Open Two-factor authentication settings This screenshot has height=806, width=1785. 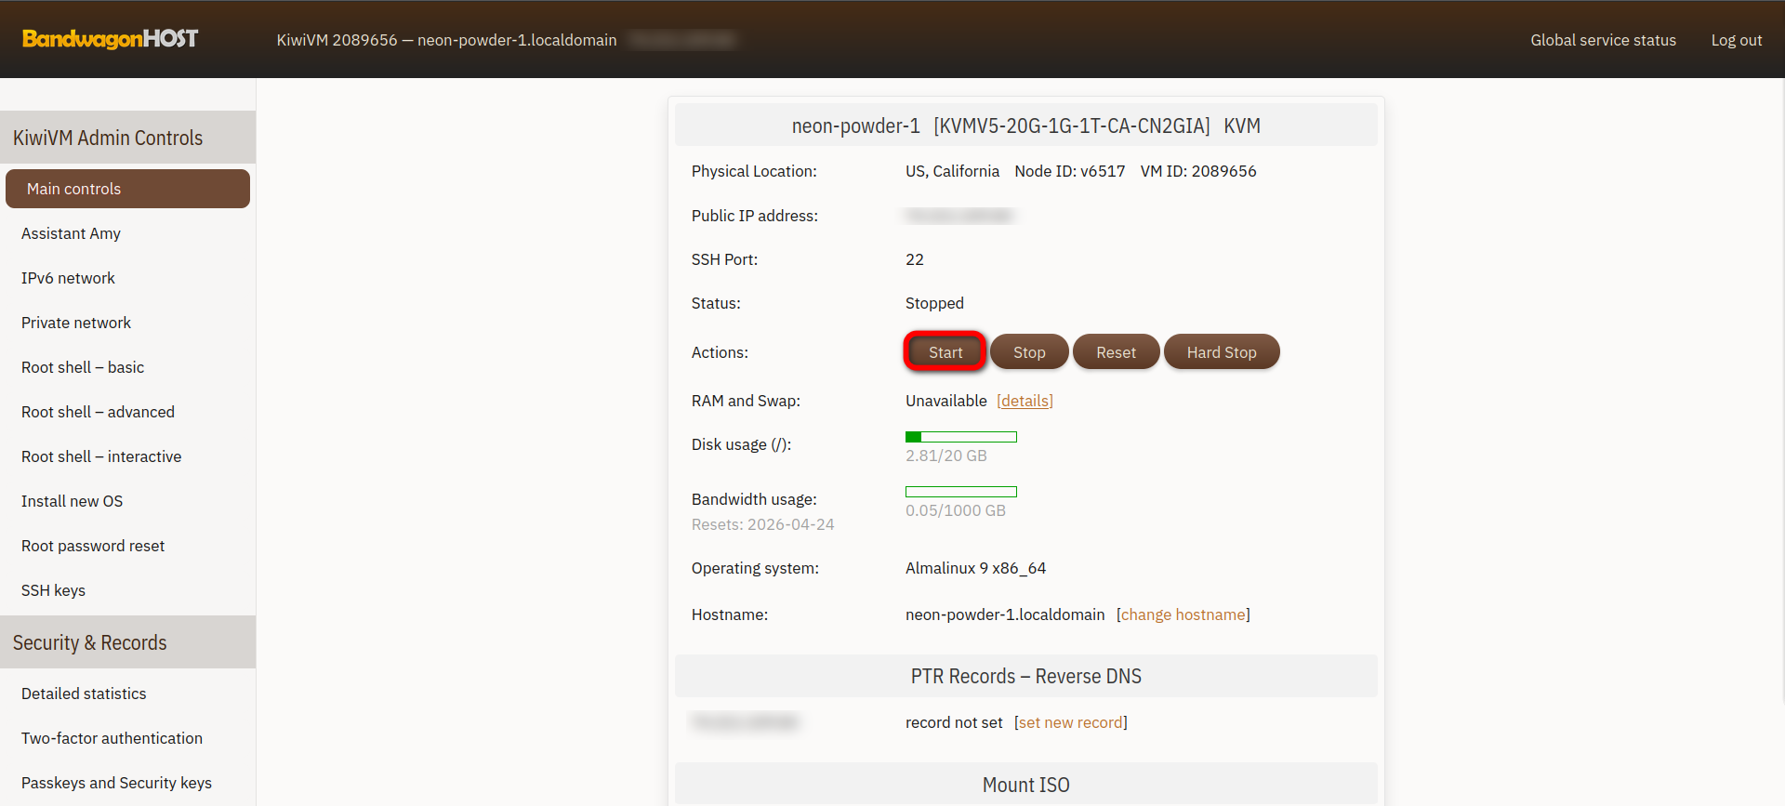coord(112,738)
